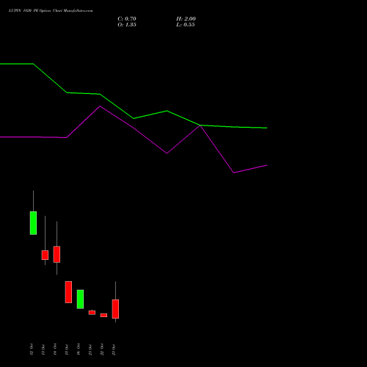Image resolution: width=367 pixels, height=367 pixels.
Task: Click the red 15 Oct candlestick
Action: click(68, 292)
